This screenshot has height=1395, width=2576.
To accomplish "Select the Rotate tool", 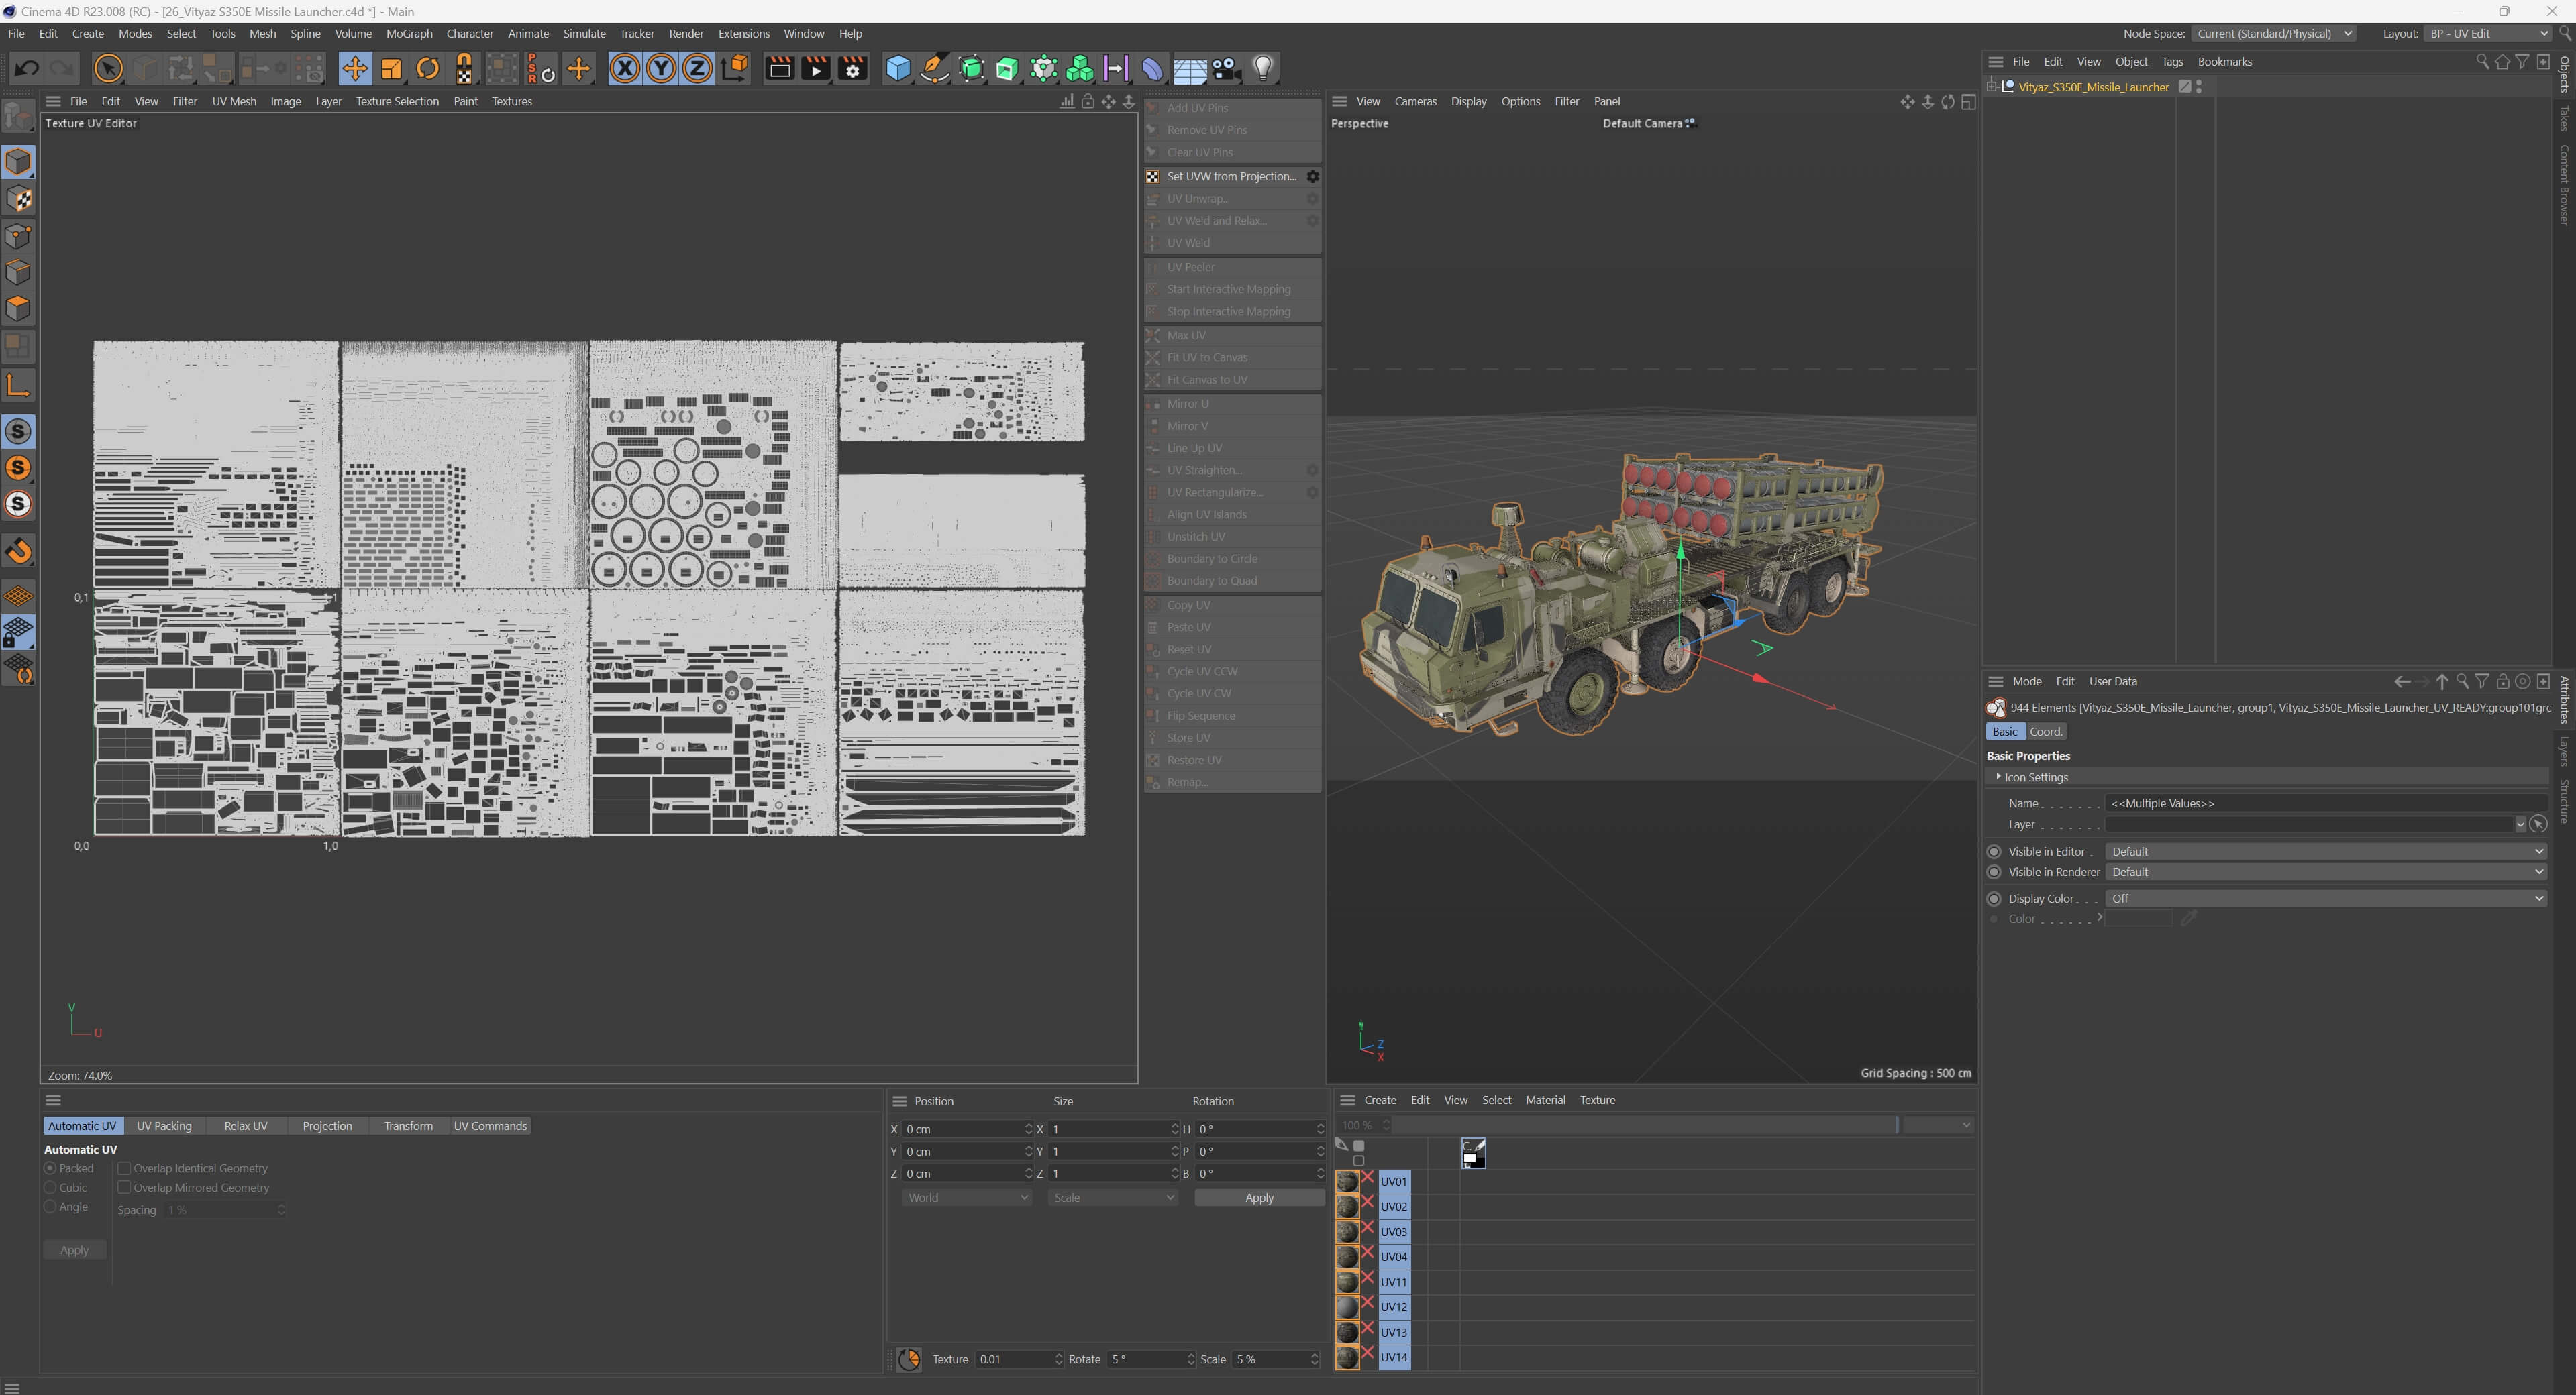I will click(x=427, y=68).
